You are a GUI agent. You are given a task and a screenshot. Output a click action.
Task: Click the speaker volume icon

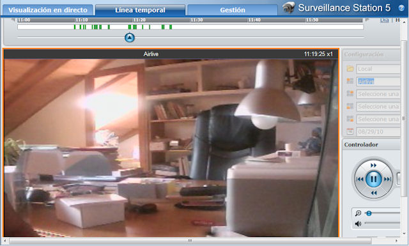(358, 224)
